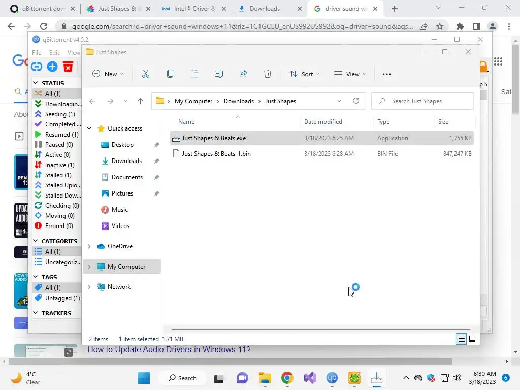
Task: Click the Delete trash icon in Explorer toolbar
Action: click(267, 74)
